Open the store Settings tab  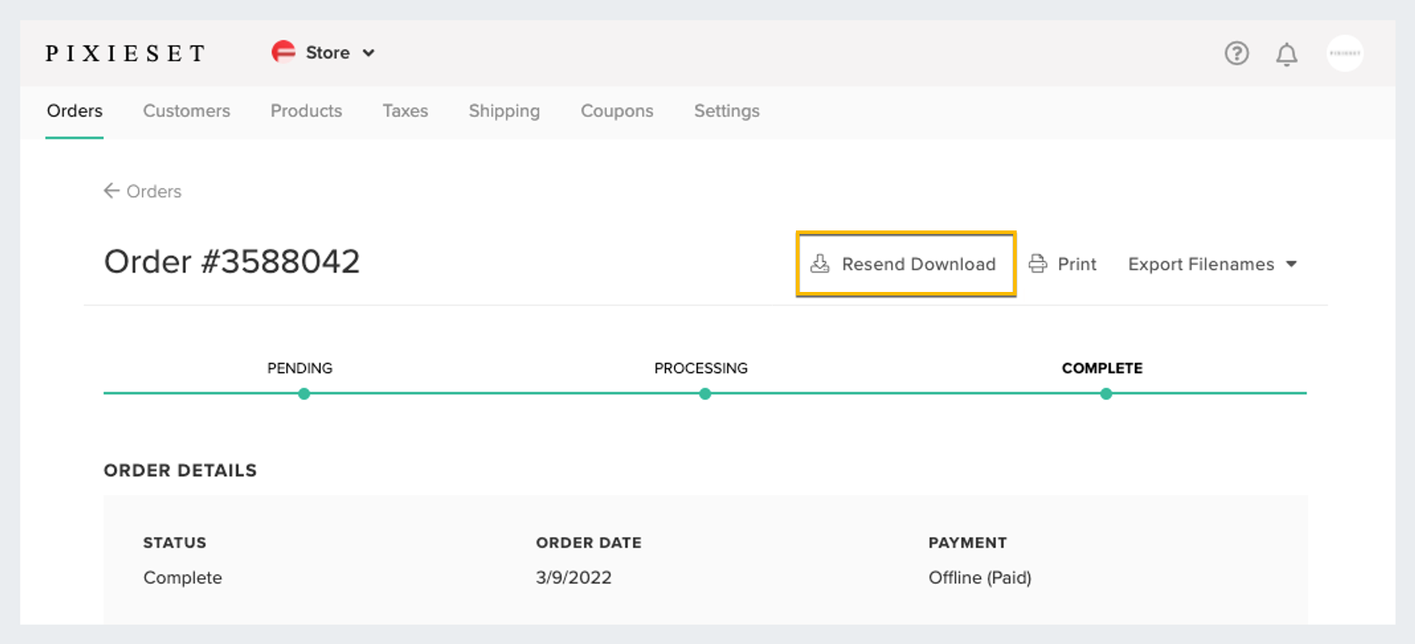click(726, 111)
